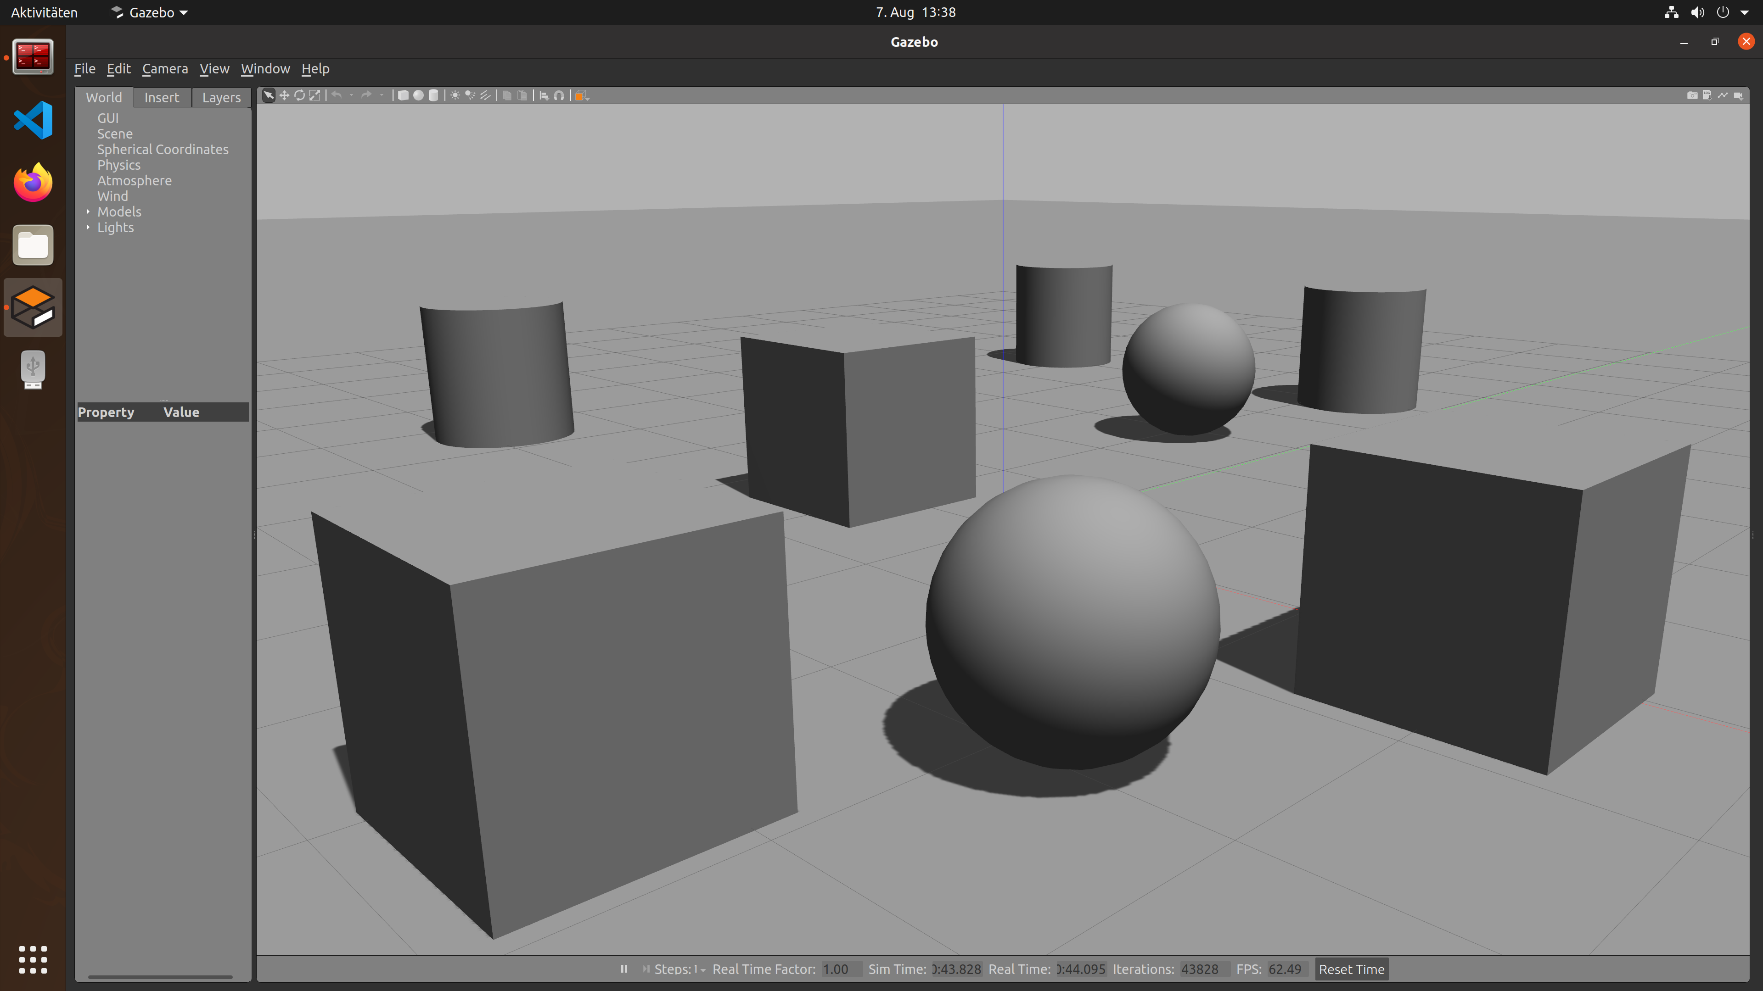Toggle the snap magnet tool
This screenshot has height=991, width=1763.
click(x=559, y=96)
